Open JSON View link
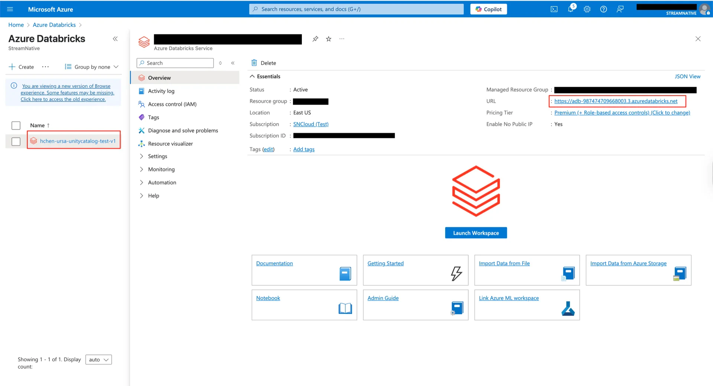 click(687, 76)
